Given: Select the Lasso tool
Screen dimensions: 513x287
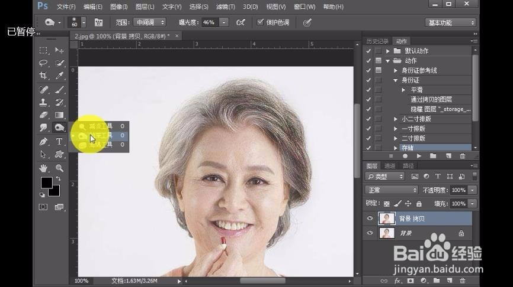Looking at the screenshot, I should [43, 63].
